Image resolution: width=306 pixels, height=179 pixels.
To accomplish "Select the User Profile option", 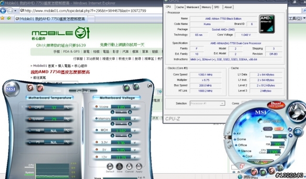I will tap(270, 121).
